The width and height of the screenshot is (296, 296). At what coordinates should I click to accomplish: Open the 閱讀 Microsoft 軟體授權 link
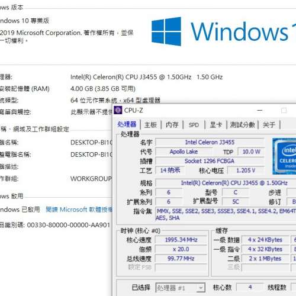click(x=79, y=210)
